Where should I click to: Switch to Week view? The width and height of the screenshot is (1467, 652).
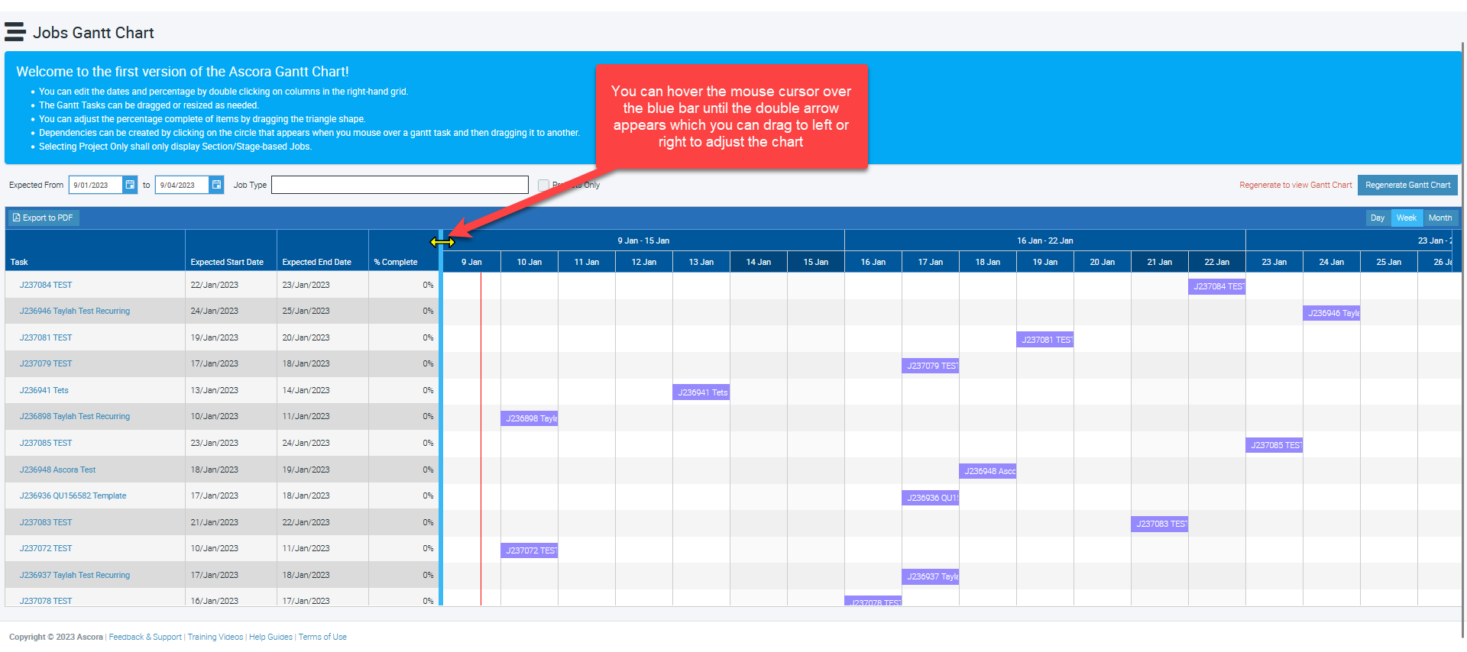click(1406, 218)
